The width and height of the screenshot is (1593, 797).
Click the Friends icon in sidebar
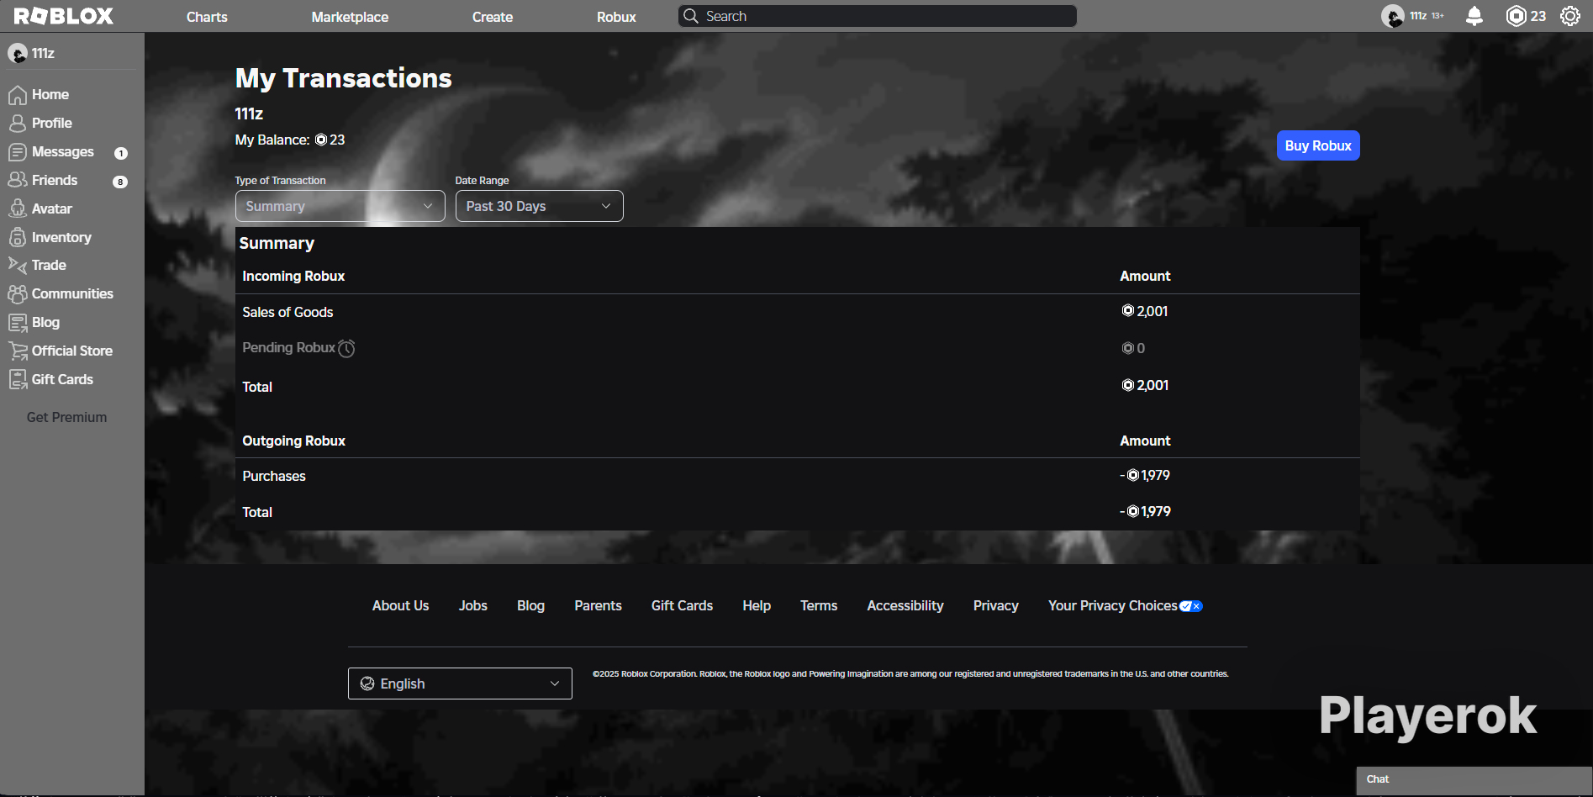coord(18,180)
